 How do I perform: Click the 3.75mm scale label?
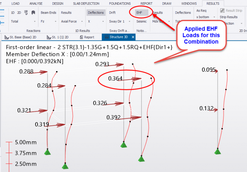tap(26, 153)
